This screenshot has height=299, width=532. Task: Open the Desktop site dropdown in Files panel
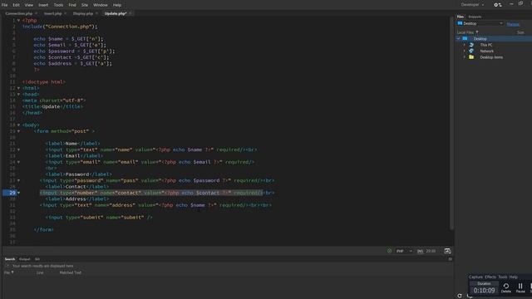click(x=480, y=23)
